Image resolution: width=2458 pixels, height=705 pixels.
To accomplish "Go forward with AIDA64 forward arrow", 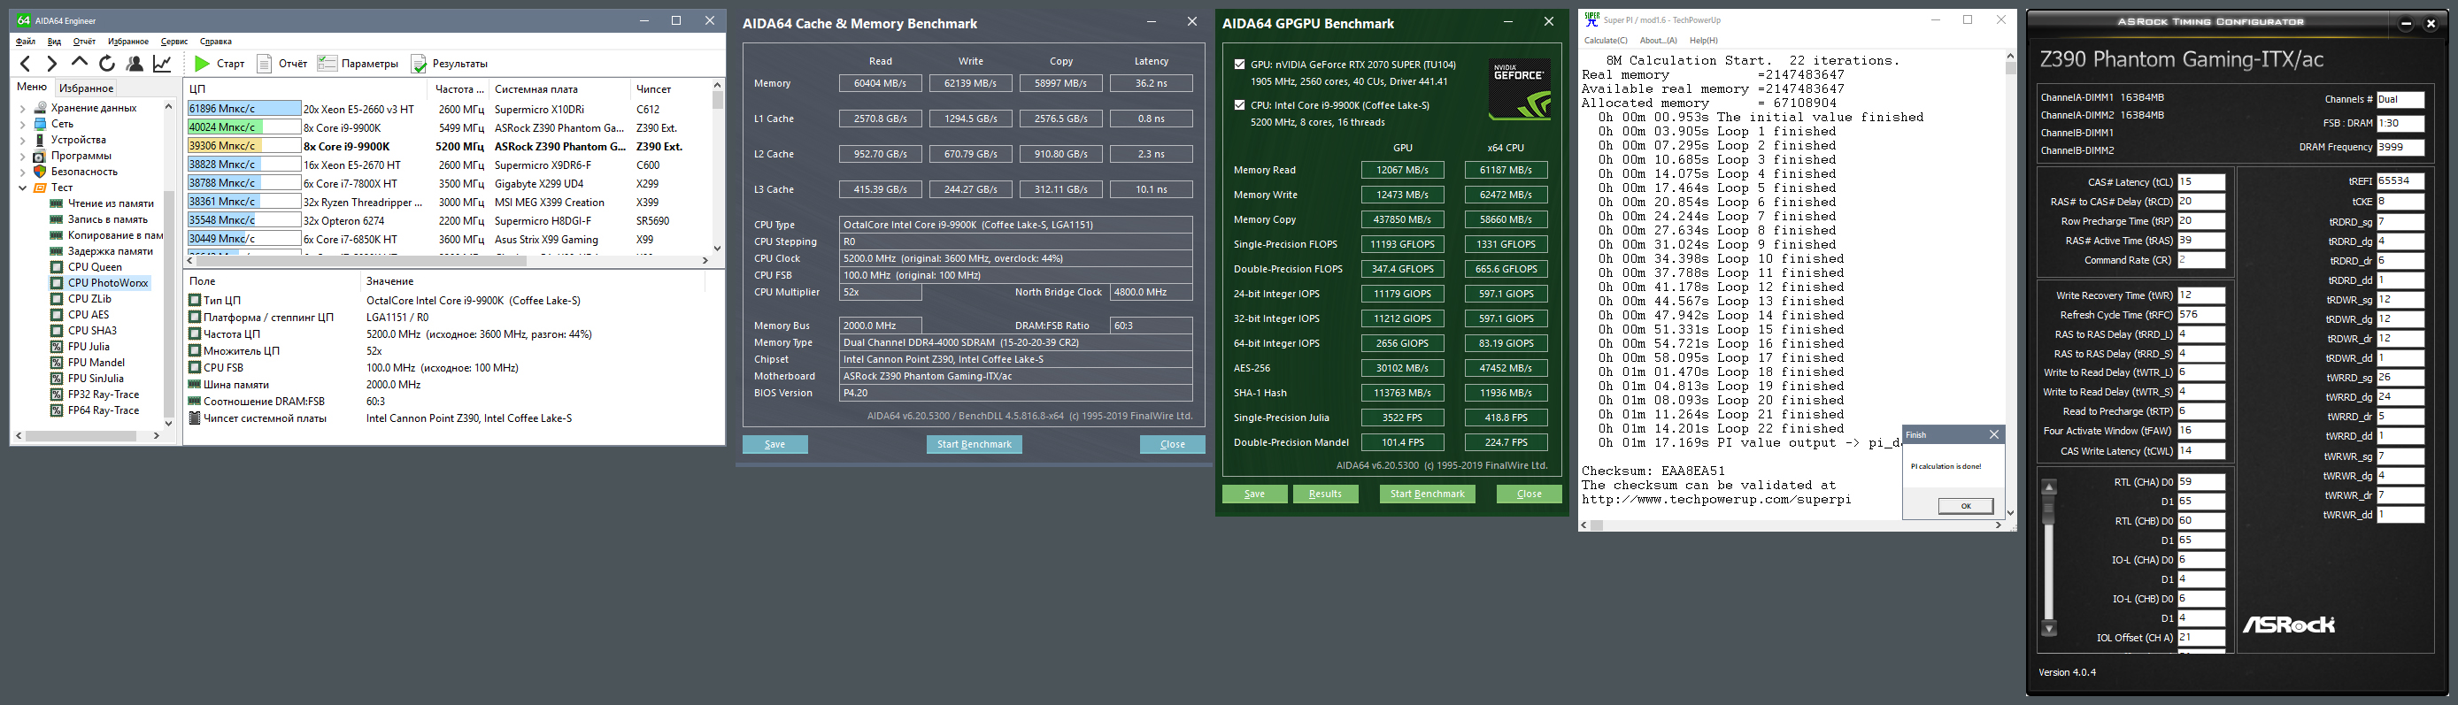I will coord(51,64).
